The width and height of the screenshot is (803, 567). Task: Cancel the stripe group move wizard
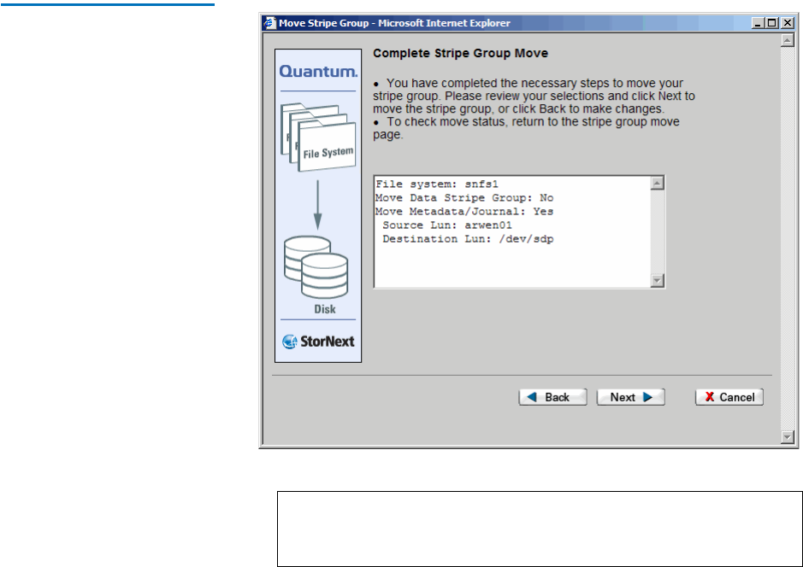729,397
